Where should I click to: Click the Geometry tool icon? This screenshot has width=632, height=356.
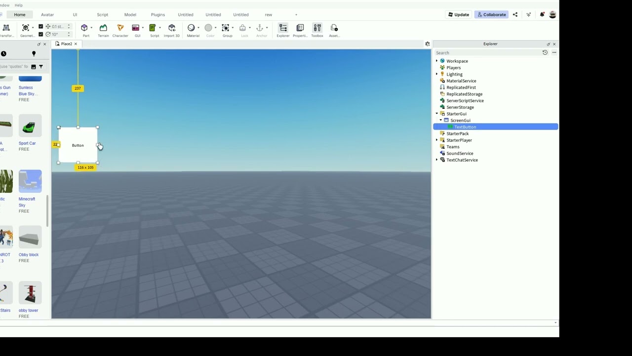(x=26, y=28)
